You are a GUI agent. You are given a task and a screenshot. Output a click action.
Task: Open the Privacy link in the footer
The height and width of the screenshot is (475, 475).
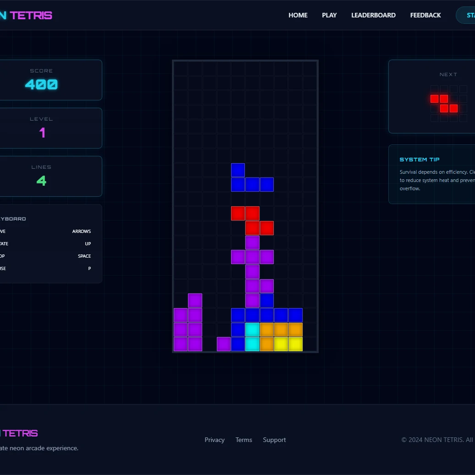pyautogui.click(x=214, y=440)
